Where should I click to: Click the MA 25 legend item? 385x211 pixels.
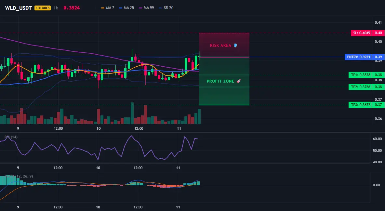[x=126, y=8]
